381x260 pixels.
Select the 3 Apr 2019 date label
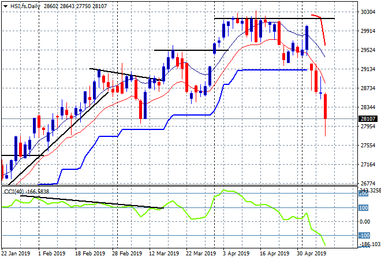click(236, 254)
